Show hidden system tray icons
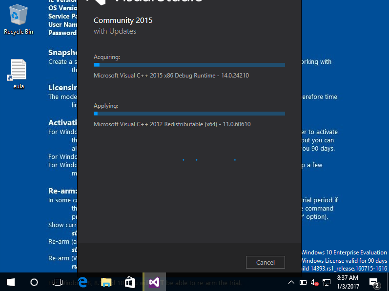389x291 pixels. (x=291, y=282)
